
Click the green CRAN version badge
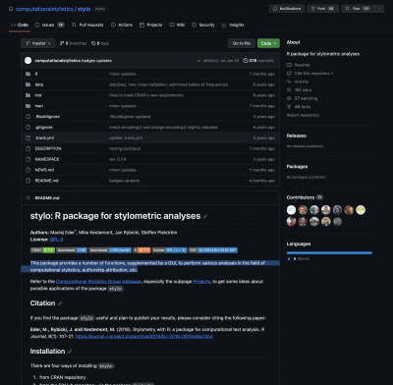click(x=42, y=250)
